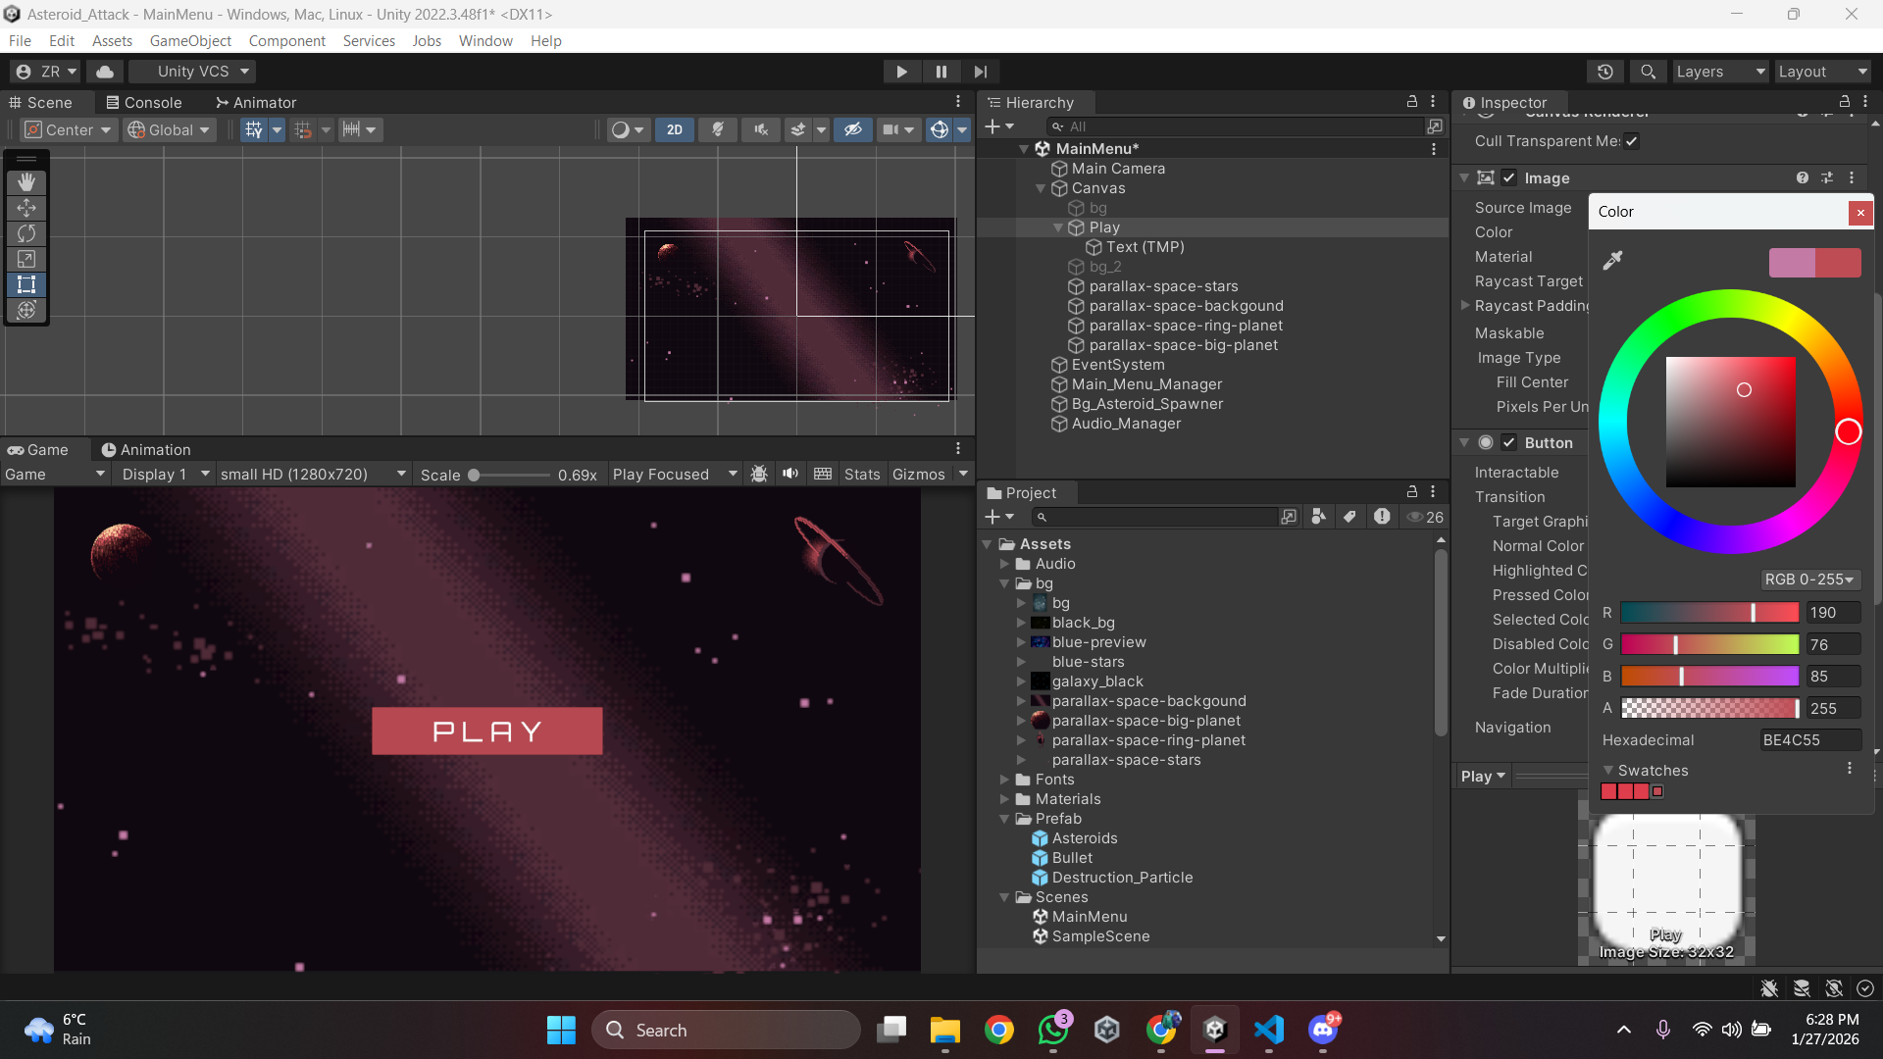Uncheck the Cull Transparent Mesh checkbox
Screen dimensions: 1883x1059
1631,141
